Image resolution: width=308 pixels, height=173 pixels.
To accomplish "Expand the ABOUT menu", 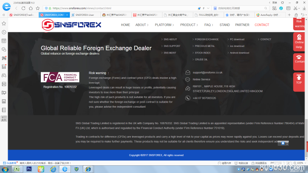I will click(142, 25).
